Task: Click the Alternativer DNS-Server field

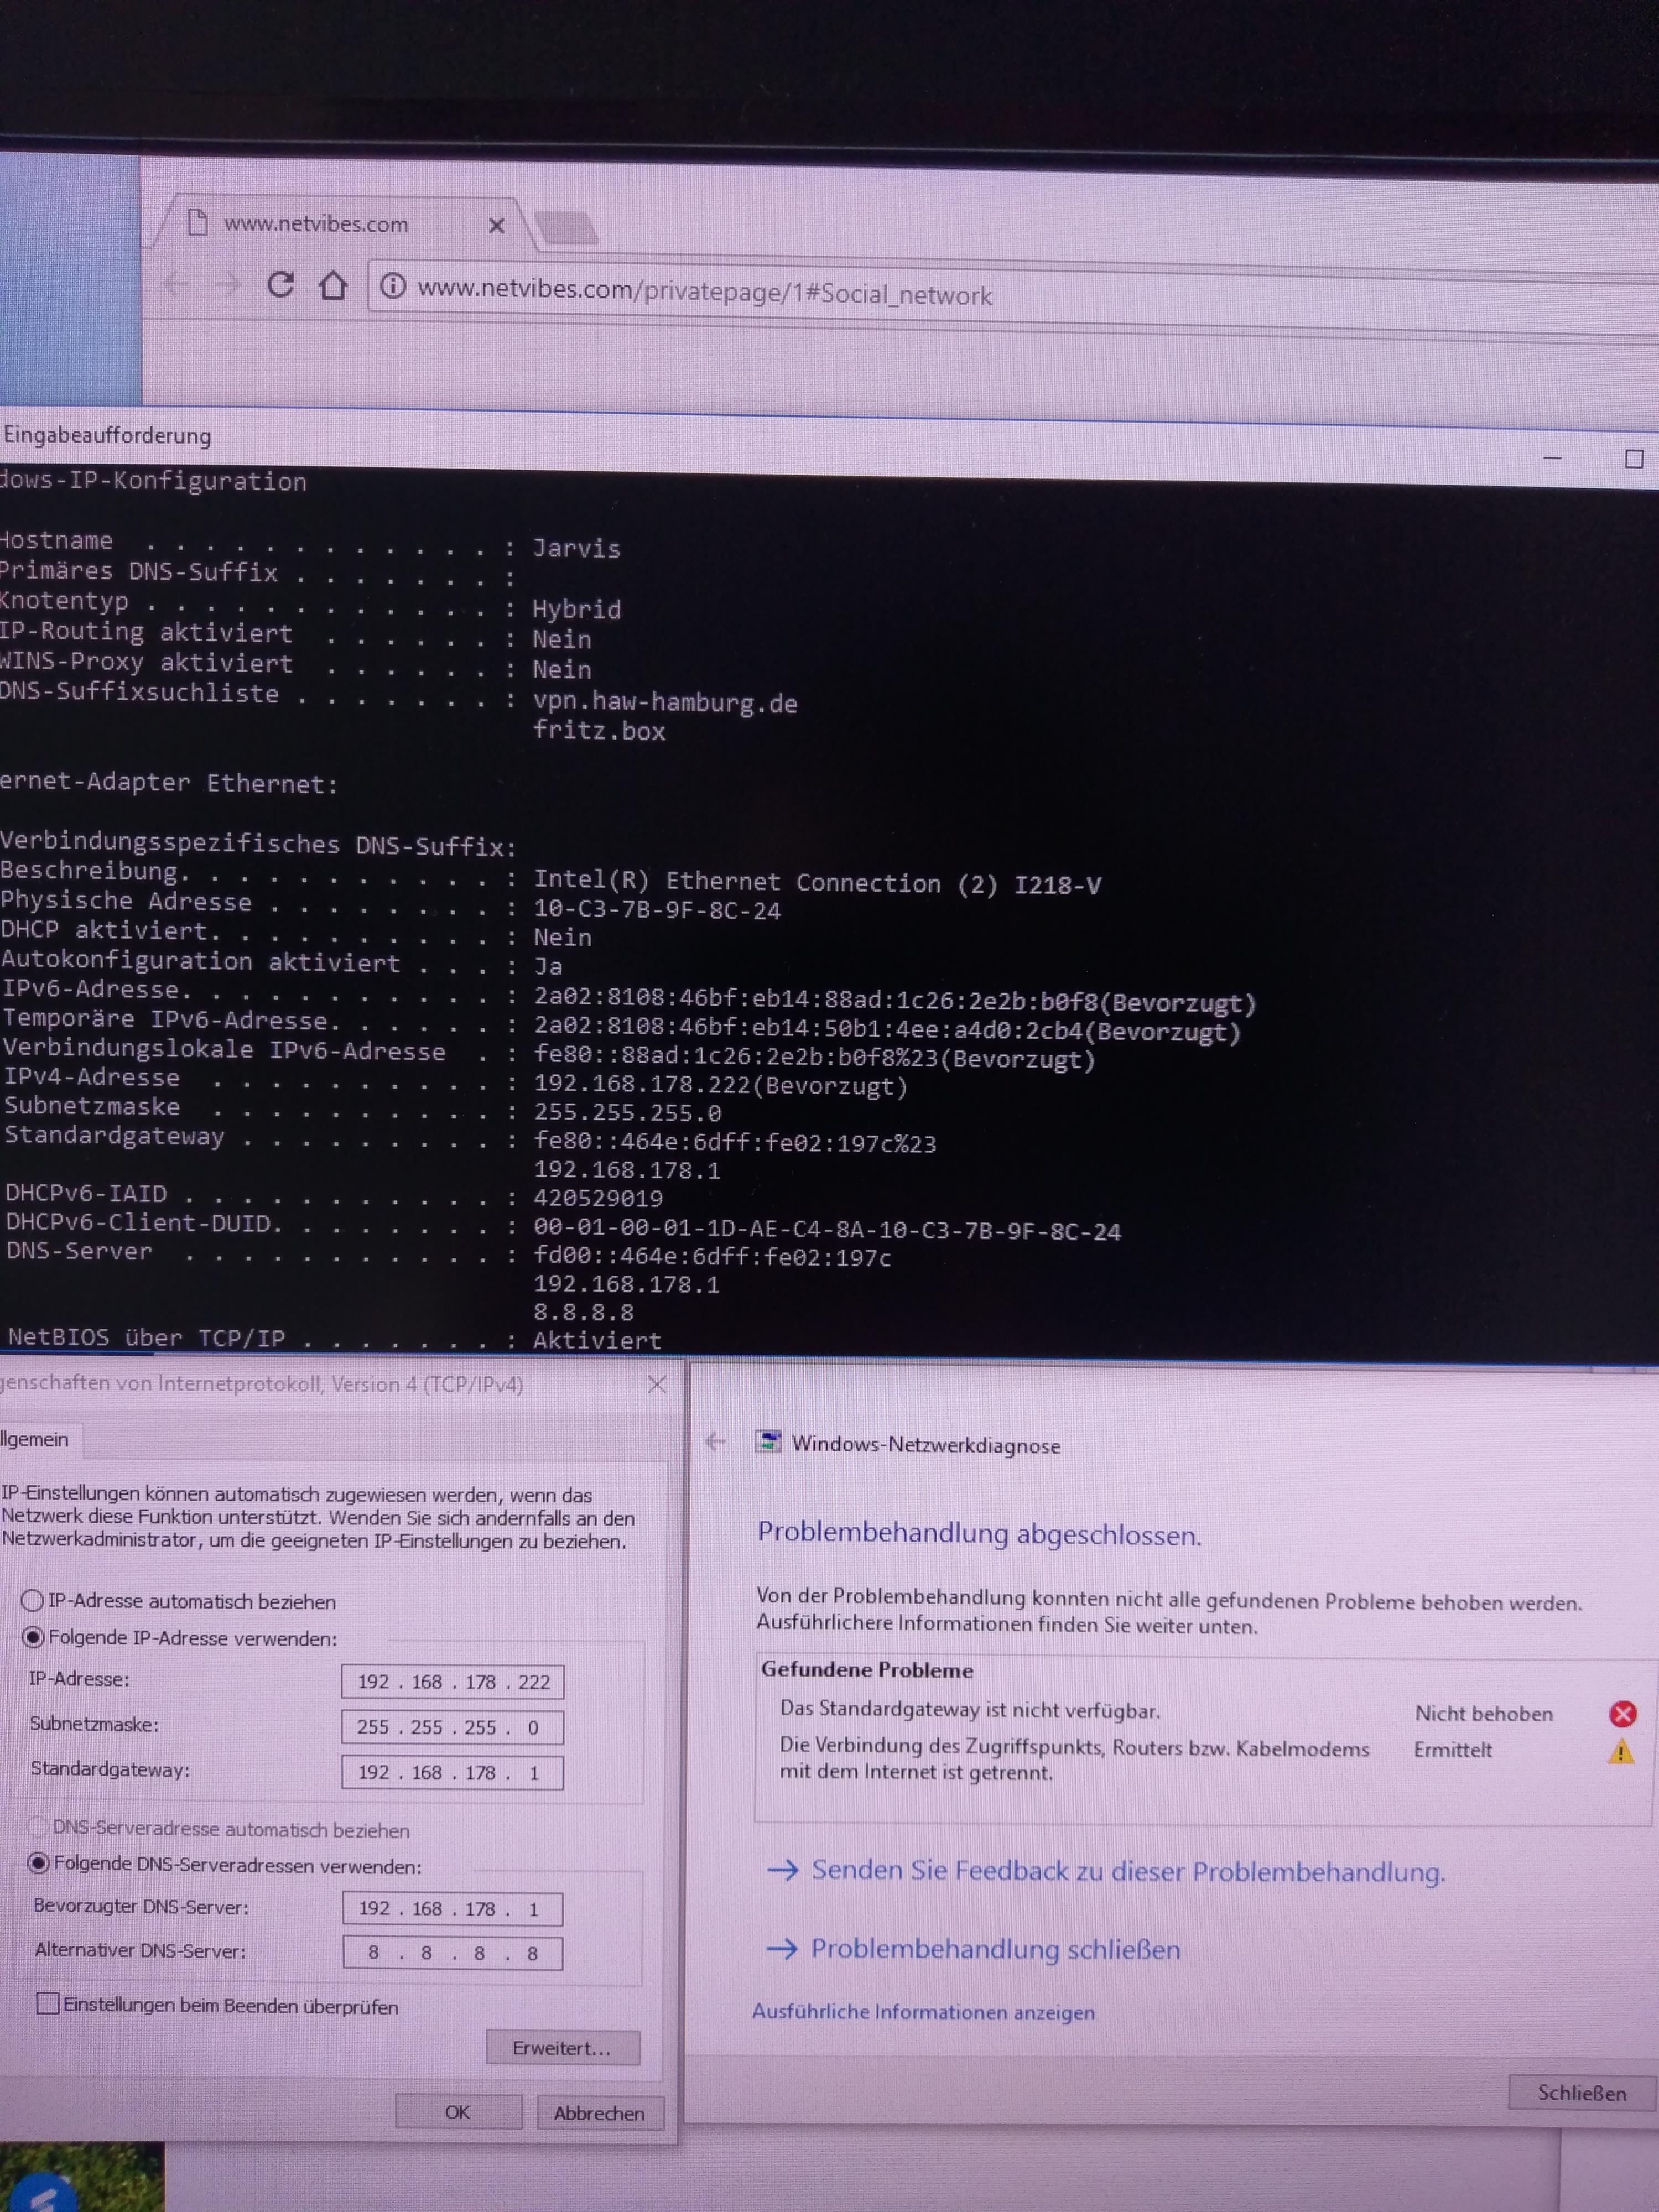Action: (453, 1952)
